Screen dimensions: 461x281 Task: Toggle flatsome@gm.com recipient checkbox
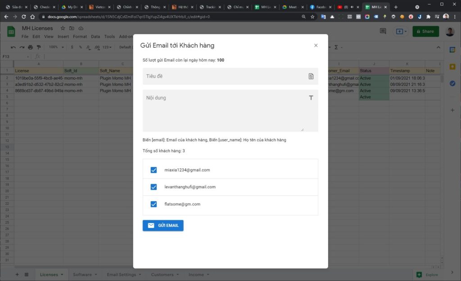[154, 204]
